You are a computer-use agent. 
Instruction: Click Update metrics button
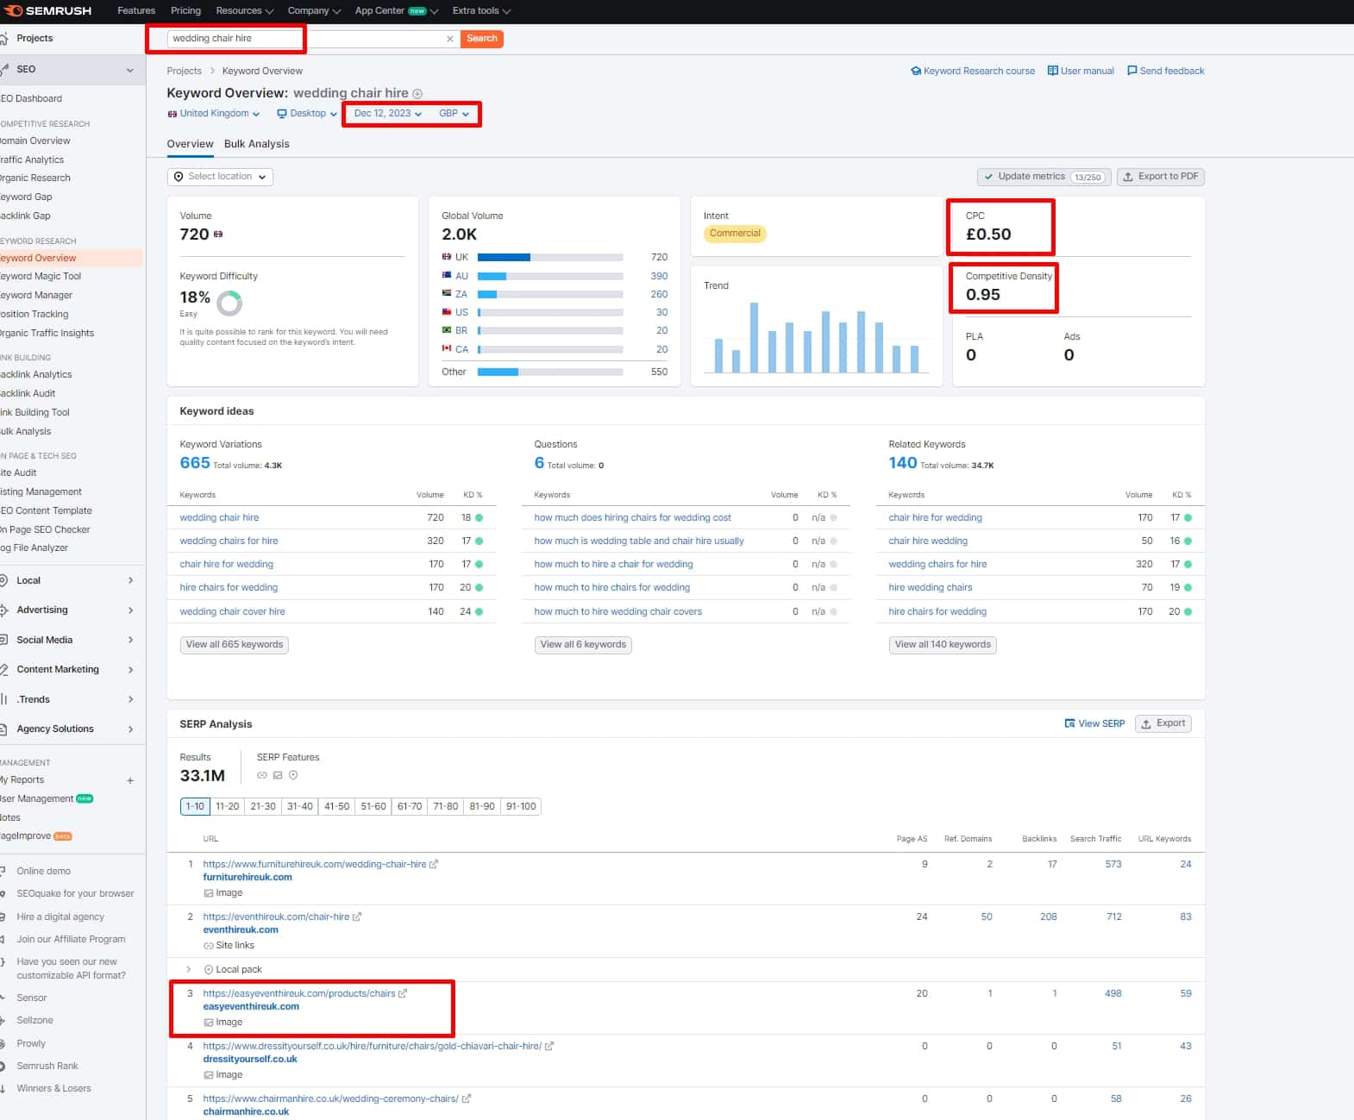point(1044,177)
